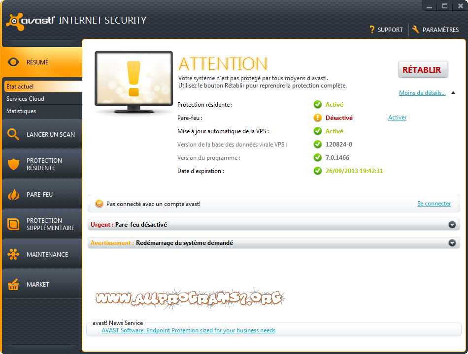Image resolution: width=468 pixels, height=354 pixels.
Task: Click the Protection Résidente shield icon
Action: pyautogui.click(x=13, y=164)
